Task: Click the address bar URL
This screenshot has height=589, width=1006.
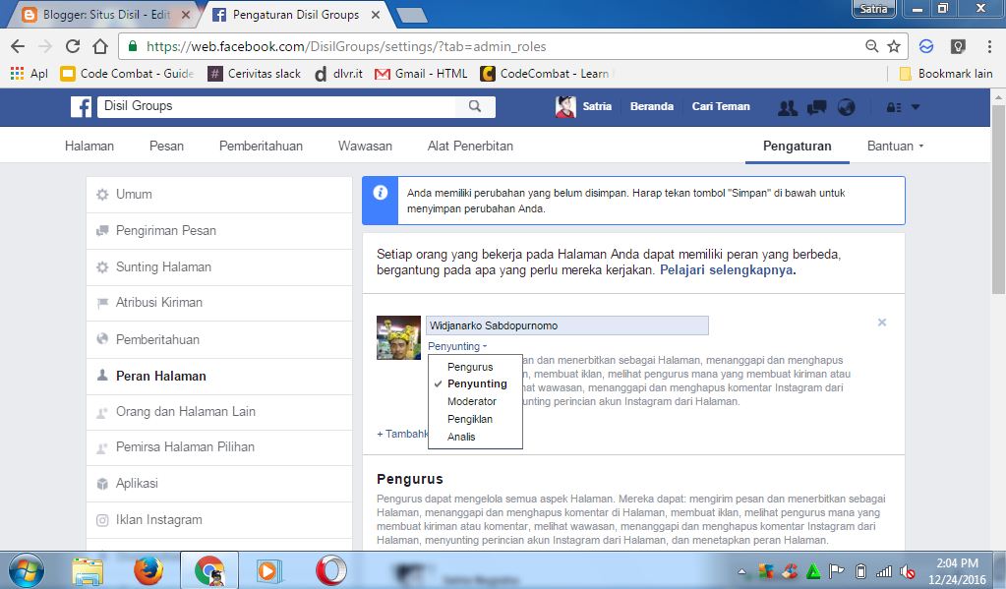Action: click(346, 47)
